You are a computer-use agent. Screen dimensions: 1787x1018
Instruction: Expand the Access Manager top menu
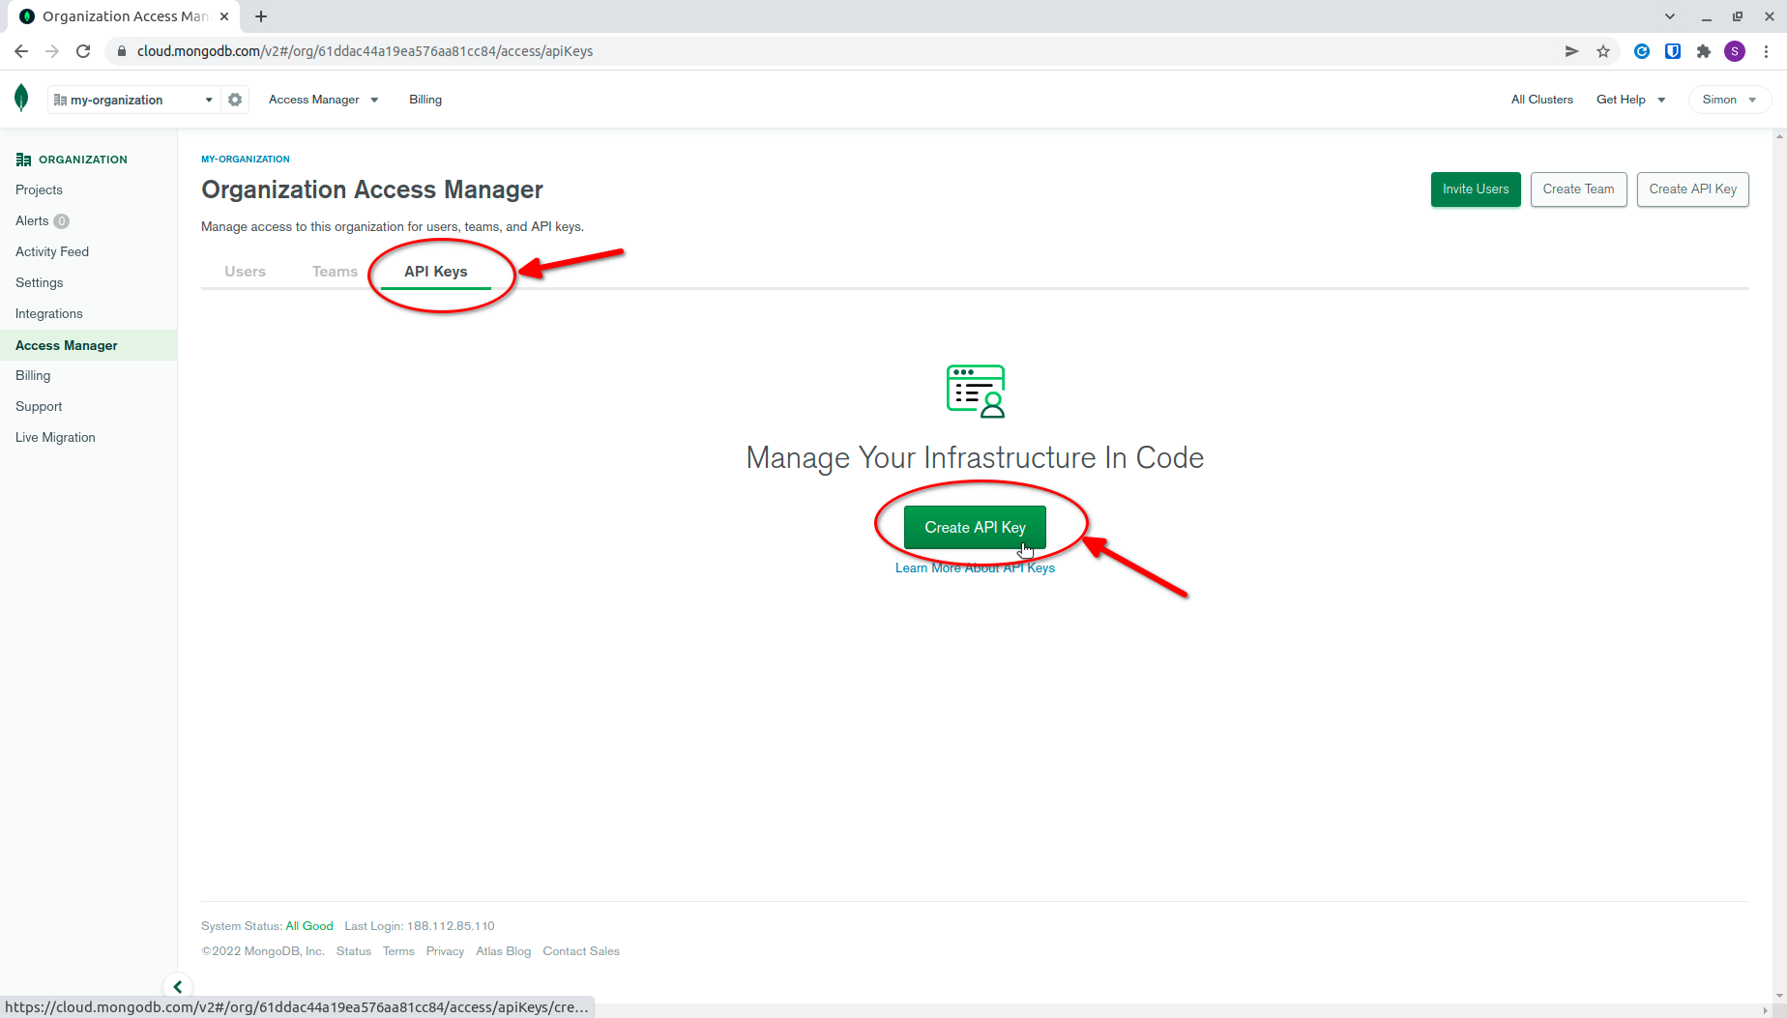pos(324,100)
